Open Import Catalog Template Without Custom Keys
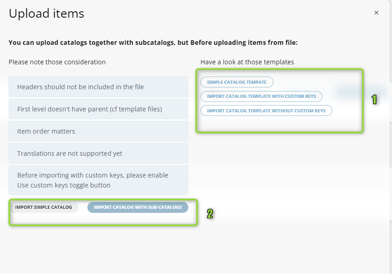 point(266,111)
